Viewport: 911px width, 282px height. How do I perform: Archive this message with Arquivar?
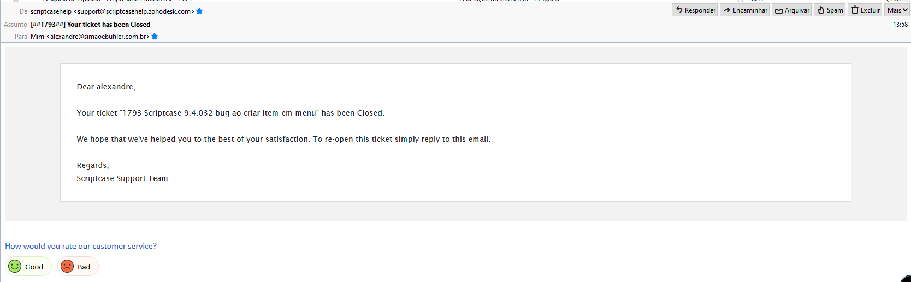click(792, 10)
